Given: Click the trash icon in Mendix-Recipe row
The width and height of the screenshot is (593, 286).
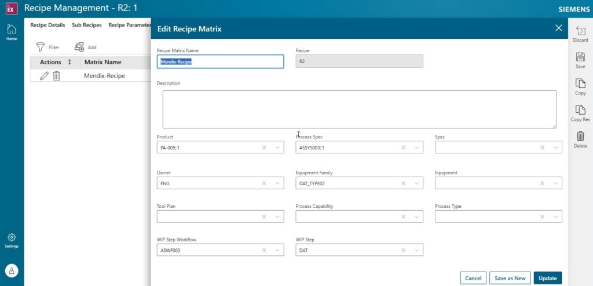Looking at the screenshot, I should click(57, 76).
